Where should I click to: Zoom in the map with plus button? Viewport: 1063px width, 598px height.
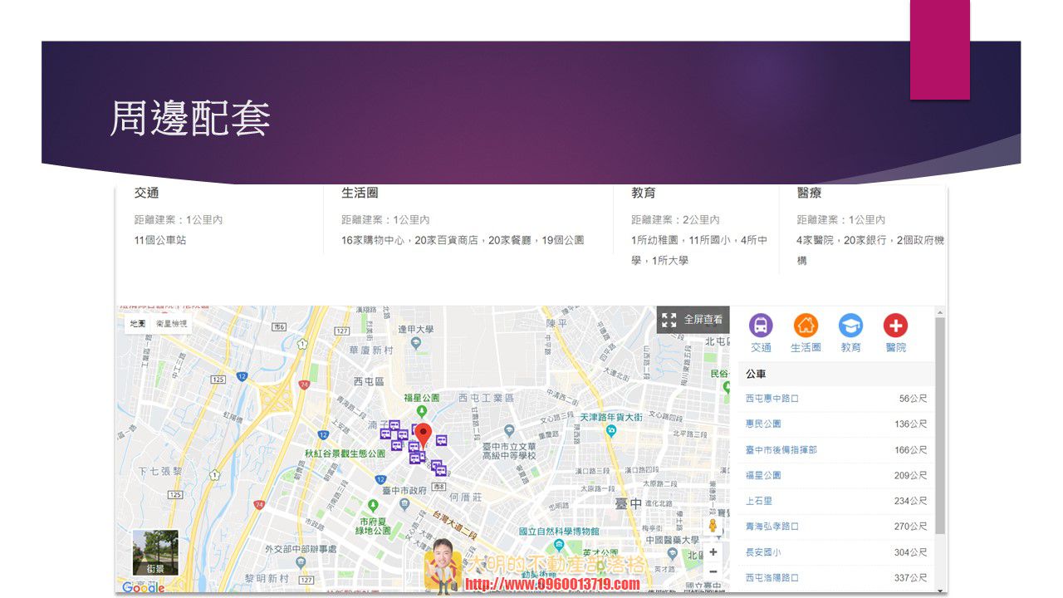click(713, 551)
